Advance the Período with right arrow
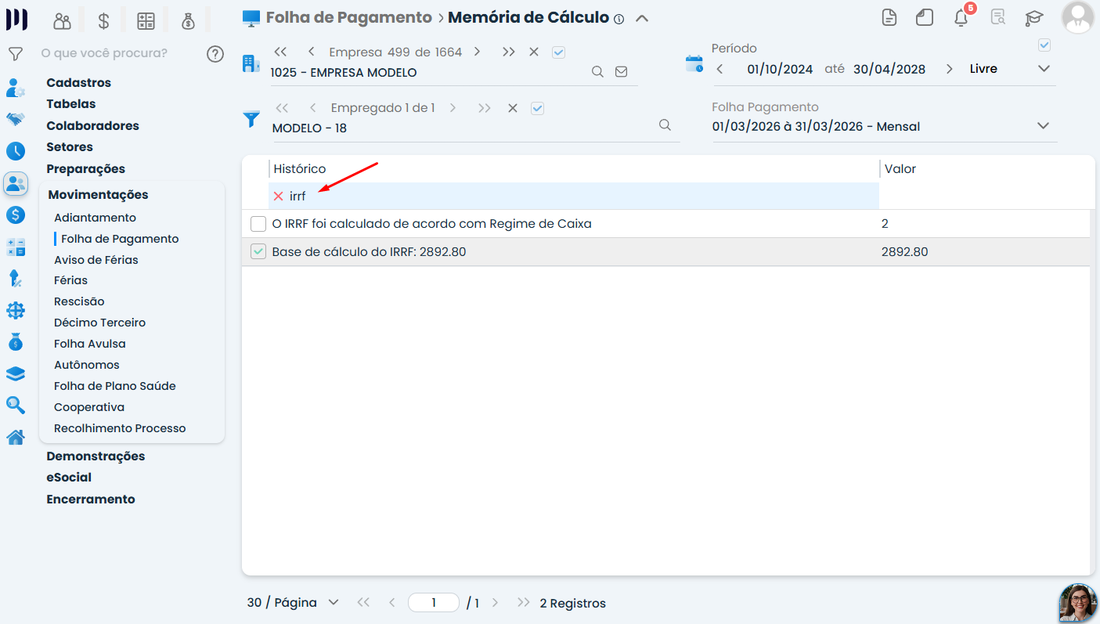This screenshot has height=624, width=1100. 949,69
